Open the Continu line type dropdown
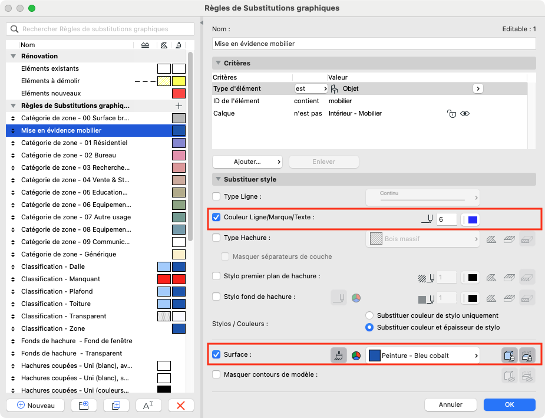545x418 pixels. (x=422, y=198)
